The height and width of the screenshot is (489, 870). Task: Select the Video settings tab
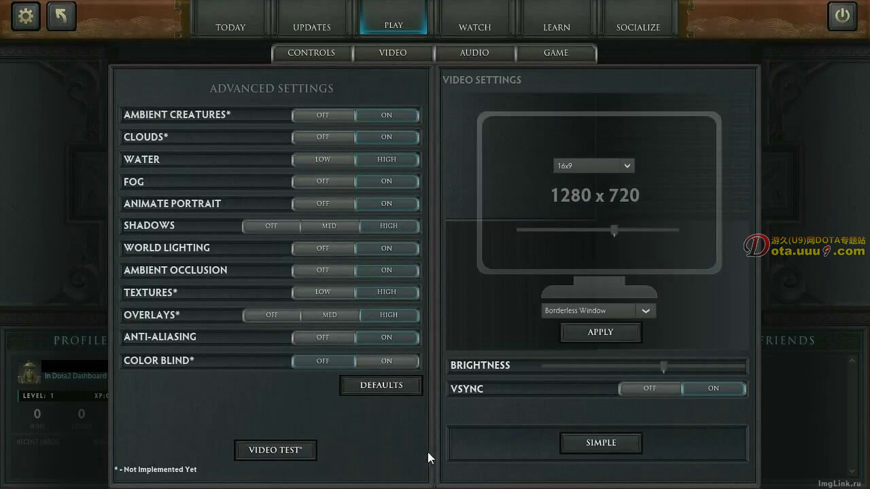pos(393,53)
